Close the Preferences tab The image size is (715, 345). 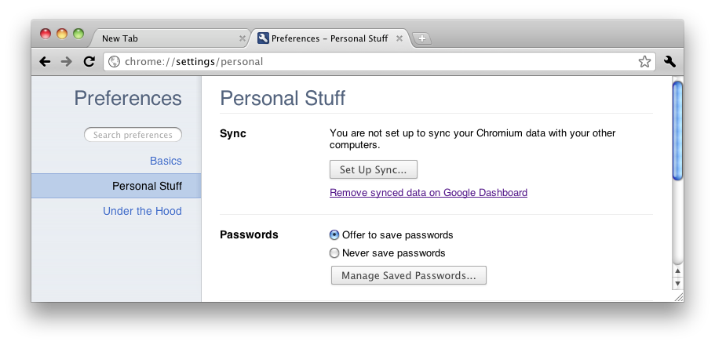[x=399, y=38]
